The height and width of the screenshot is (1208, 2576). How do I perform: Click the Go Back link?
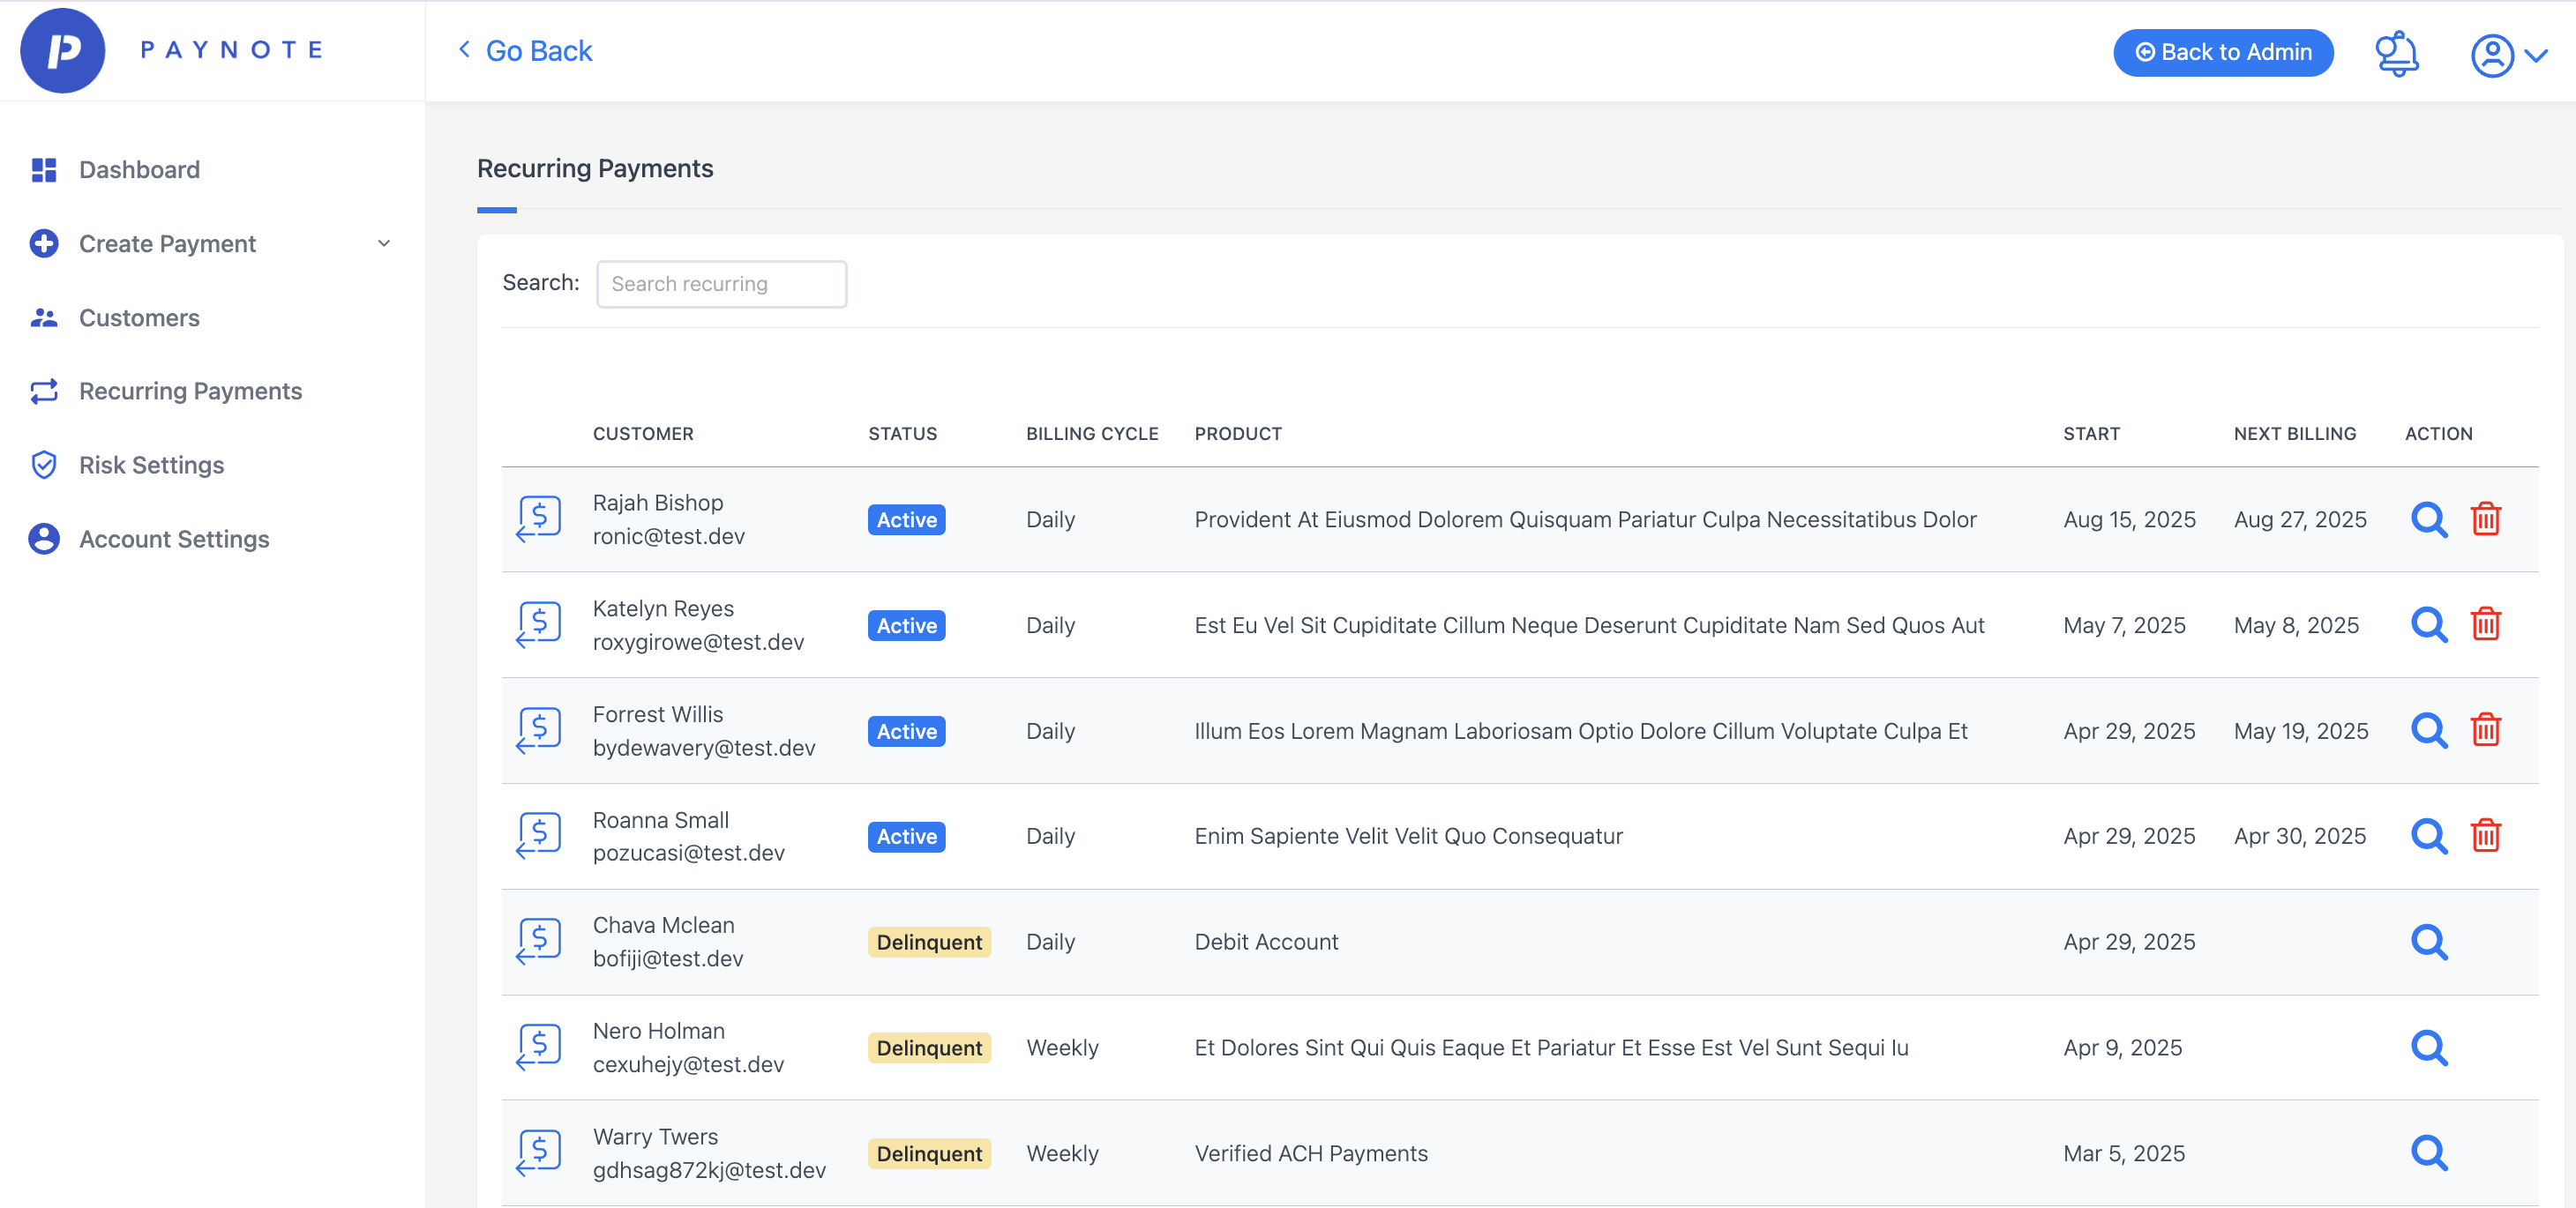click(x=525, y=51)
